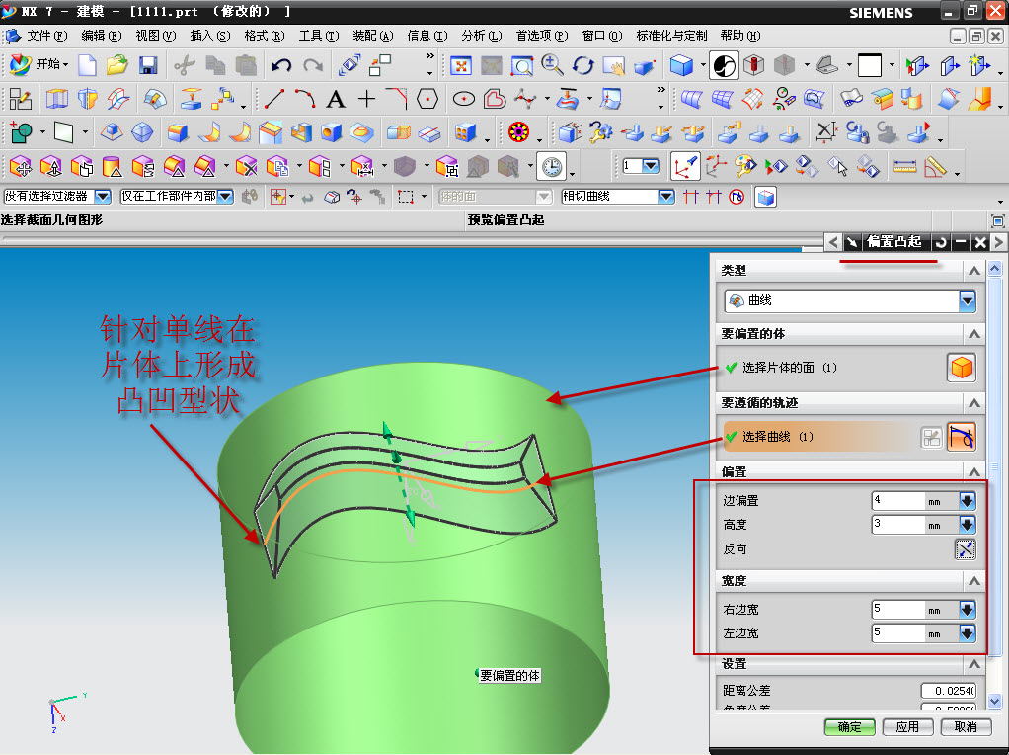Open the 插入 menu
1009x755 pixels.
(209, 36)
